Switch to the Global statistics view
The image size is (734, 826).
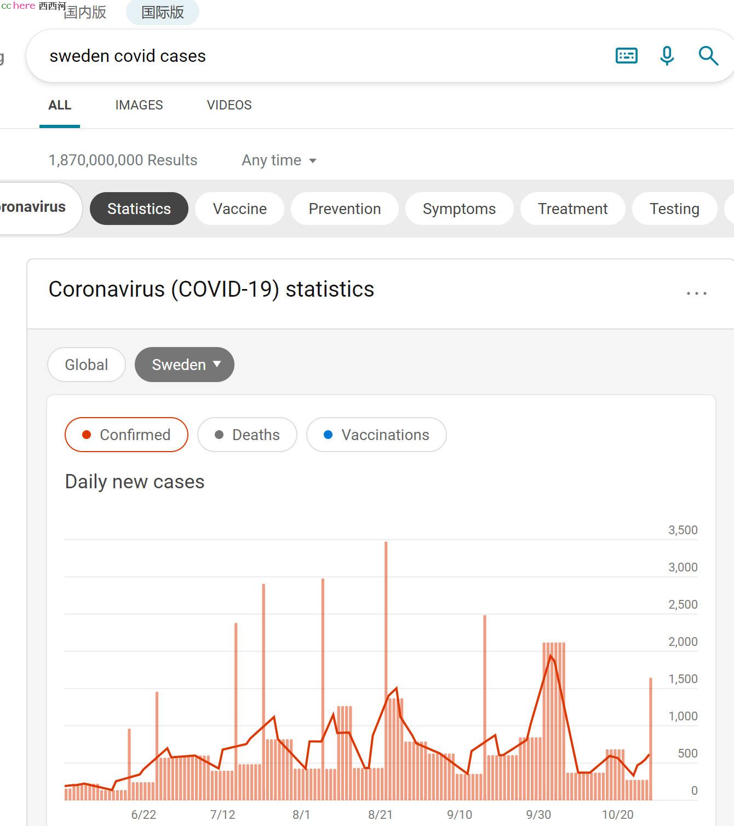point(87,365)
